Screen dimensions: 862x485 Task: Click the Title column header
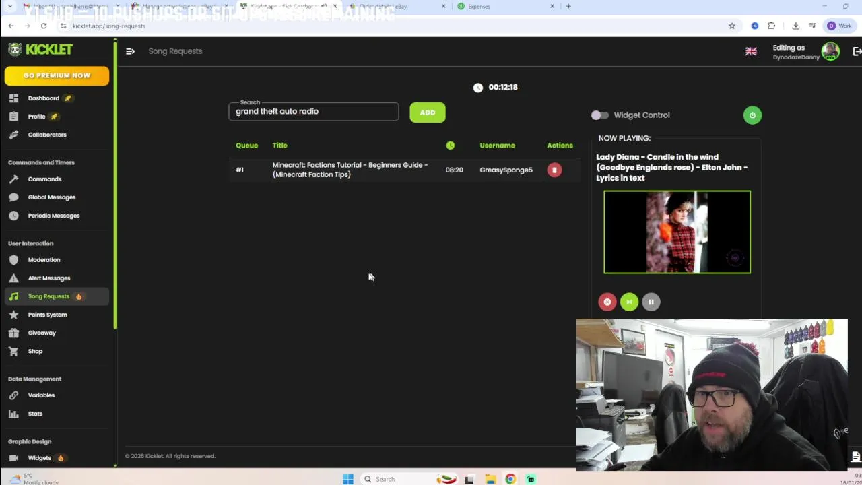279,145
